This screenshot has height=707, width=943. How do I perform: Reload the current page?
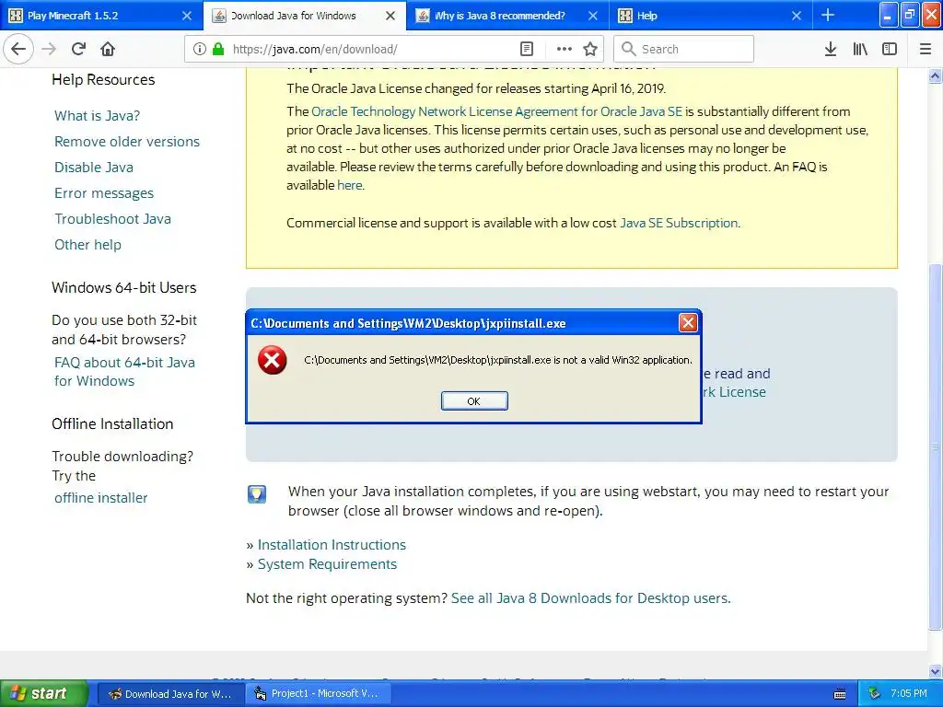point(78,49)
